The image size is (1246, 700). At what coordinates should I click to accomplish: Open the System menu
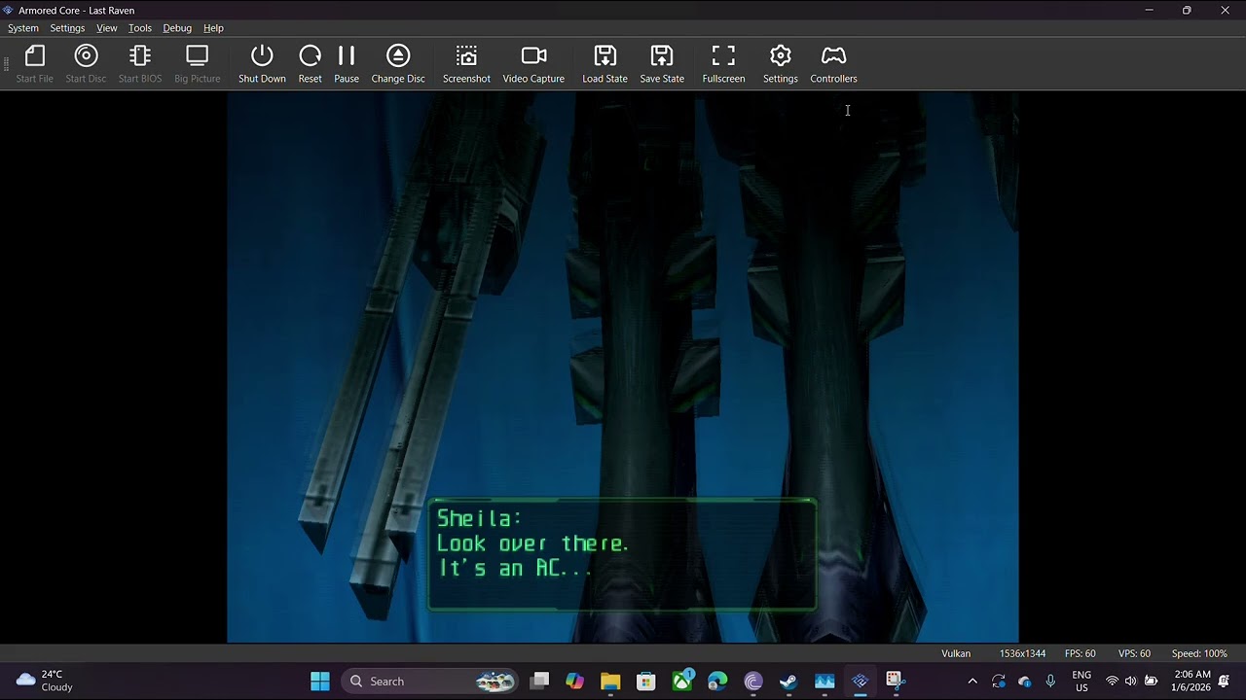(23, 28)
